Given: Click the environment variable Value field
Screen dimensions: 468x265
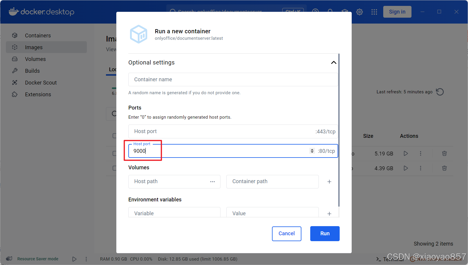Looking at the screenshot, I should point(272,213).
